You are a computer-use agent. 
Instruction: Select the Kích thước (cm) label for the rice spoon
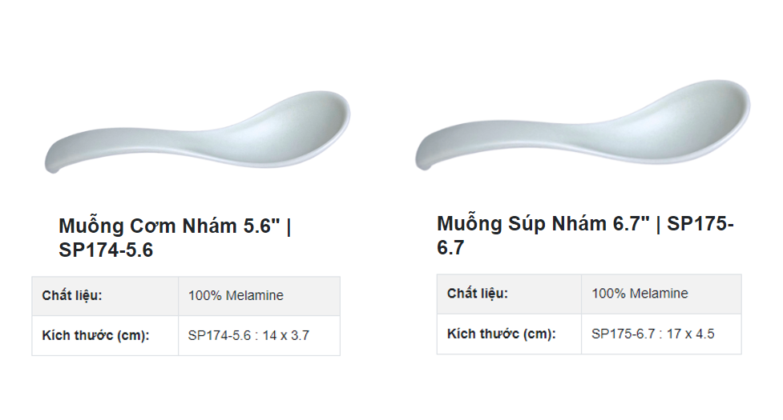click(x=96, y=335)
